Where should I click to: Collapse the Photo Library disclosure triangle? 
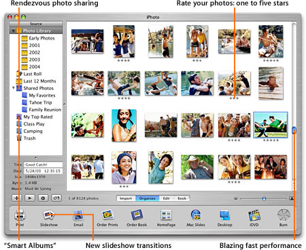[x=14, y=31]
